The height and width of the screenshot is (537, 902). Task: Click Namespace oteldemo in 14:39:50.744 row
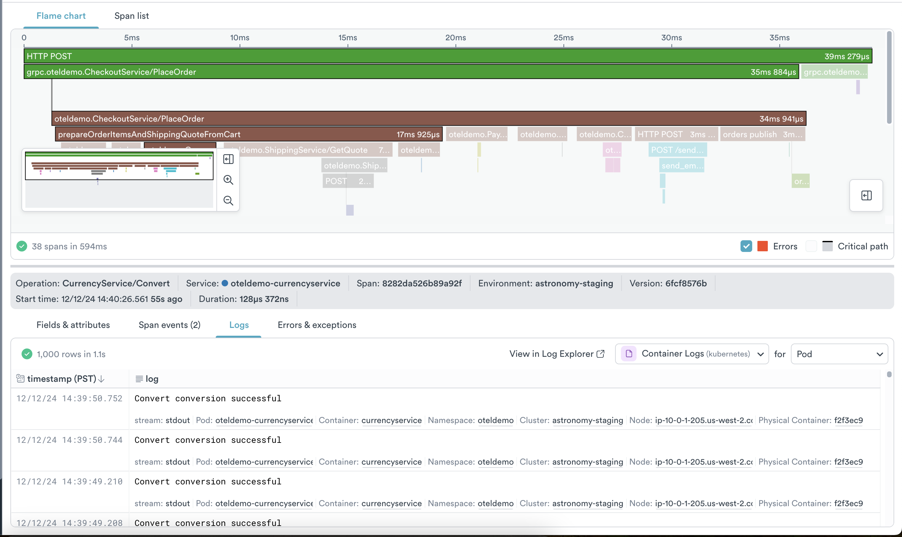point(496,462)
